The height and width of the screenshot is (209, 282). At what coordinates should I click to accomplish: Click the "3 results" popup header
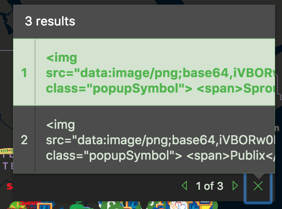click(50, 21)
